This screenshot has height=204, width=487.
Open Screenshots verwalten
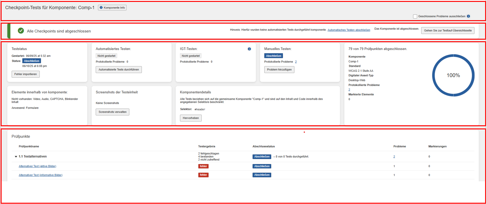click(x=113, y=112)
